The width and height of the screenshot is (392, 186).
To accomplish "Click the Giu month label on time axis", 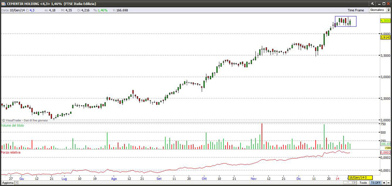I will (22, 179).
